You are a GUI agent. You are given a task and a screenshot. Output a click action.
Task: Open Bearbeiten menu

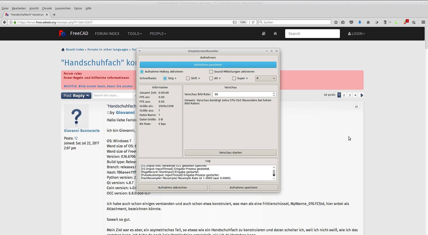pos(19,8)
